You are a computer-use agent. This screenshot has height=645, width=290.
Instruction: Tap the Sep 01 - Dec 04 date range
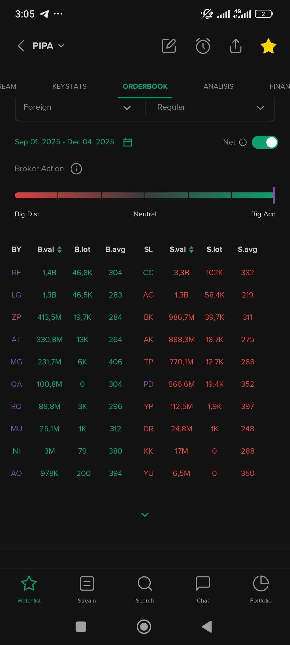(64, 142)
